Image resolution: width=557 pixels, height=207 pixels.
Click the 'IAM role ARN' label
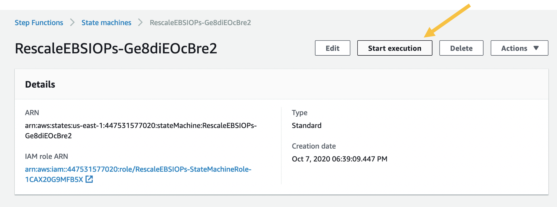point(46,156)
